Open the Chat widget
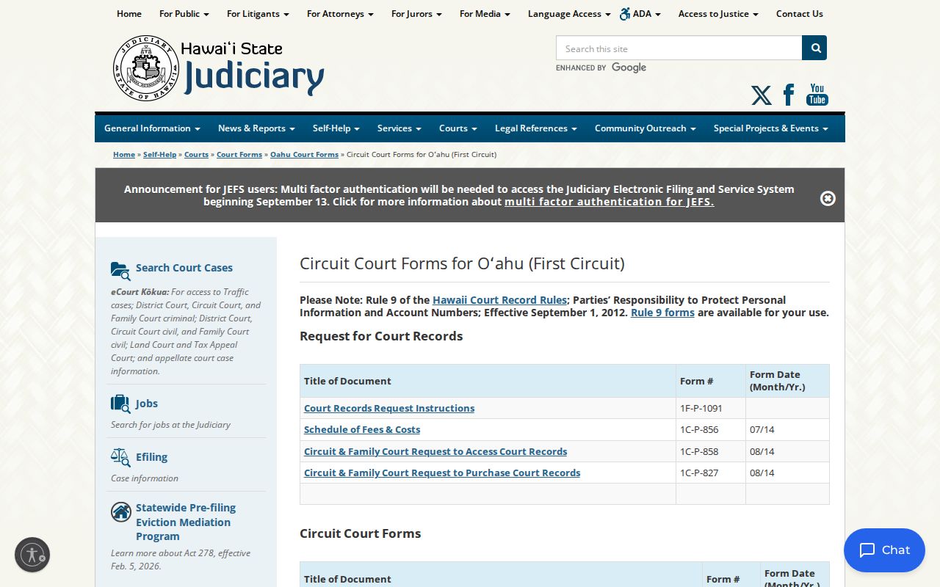This screenshot has width=940, height=587. click(884, 550)
